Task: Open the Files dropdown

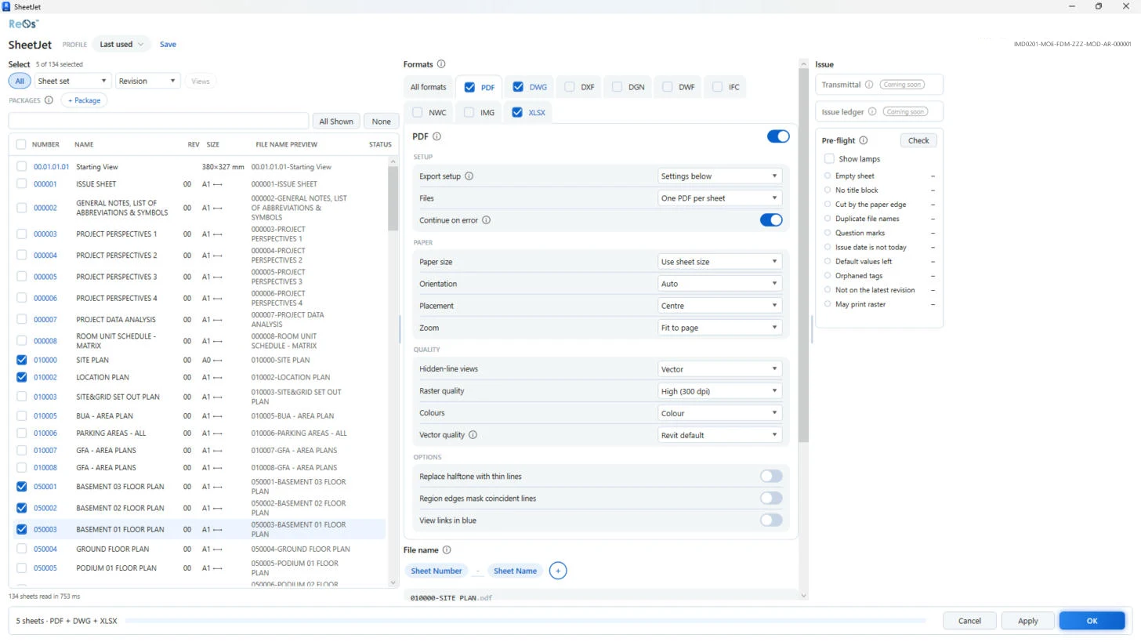Action: [719, 198]
